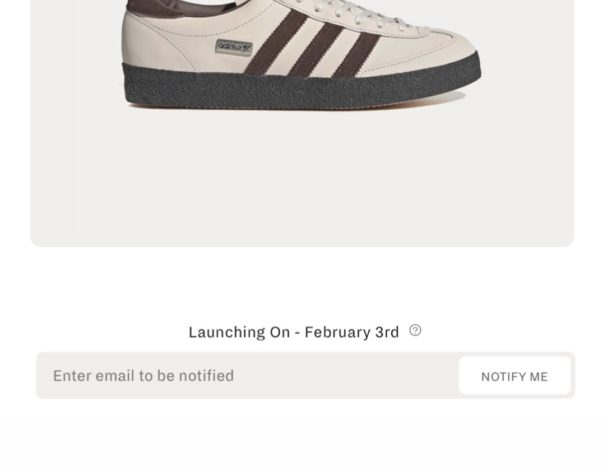The width and height of the screenshot is (607, 468).
Task: Click the question mark help icon
Action: [x=415, y=330]
